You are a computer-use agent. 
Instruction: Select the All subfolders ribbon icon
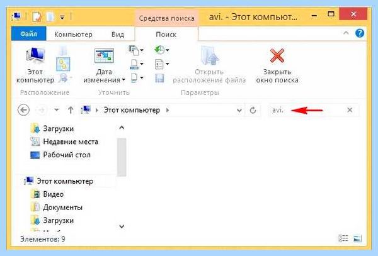coord(63,64)
